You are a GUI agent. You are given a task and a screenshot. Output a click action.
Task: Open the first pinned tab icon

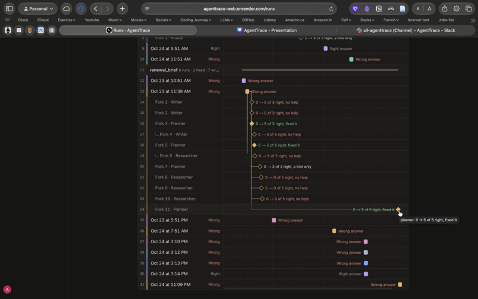8,30
